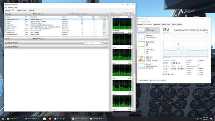Open Task Manager Options menu

143,22
